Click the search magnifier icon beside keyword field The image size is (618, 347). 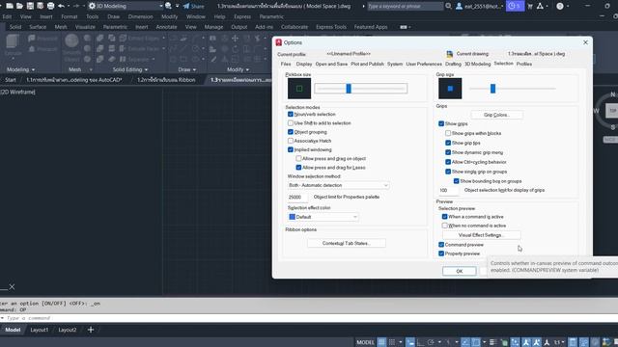(448, 6)
